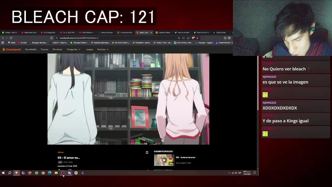
Task: Open the Categorías dropdown
Action: point(73,49)
